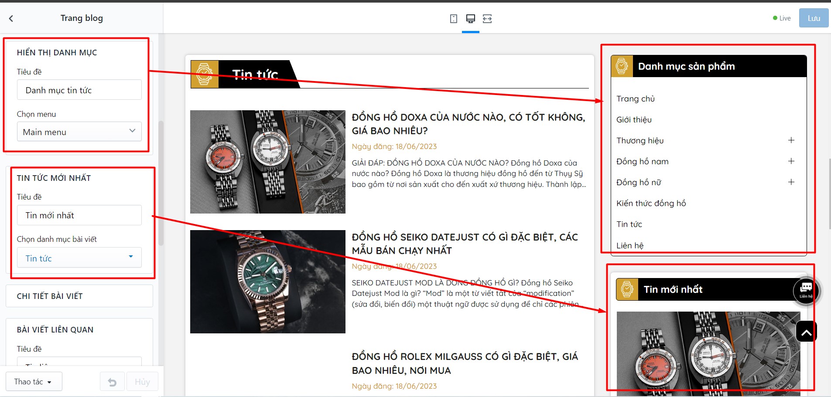
Task: Open the 'Main menu' dropdown
Action: tap(79, 132)
